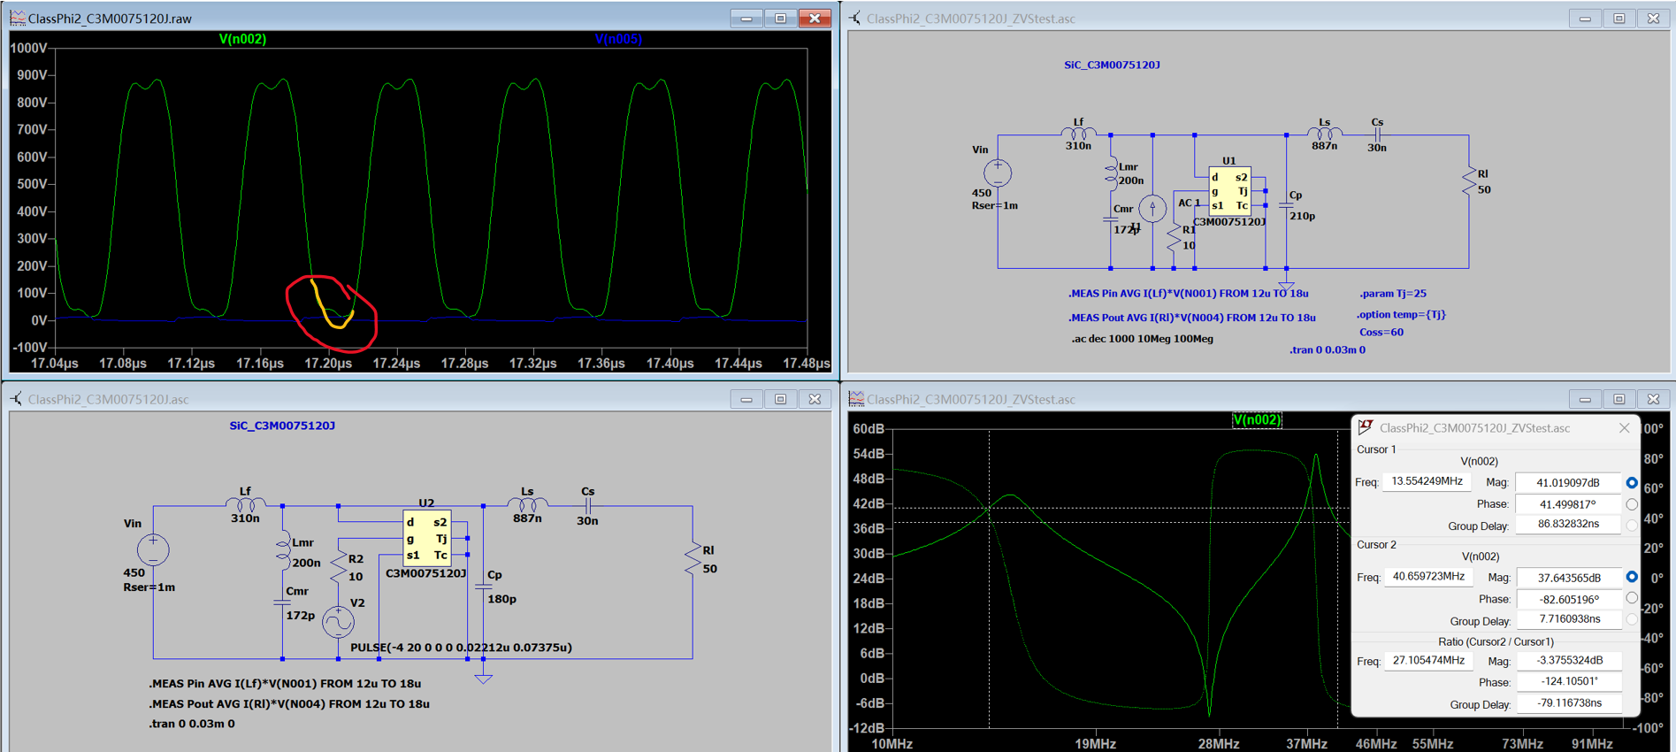1676x752 pixels.
Task: Select Cmr capacitor in ClassPhi2_C3M0075120J.asc
Action: coord(282,602)
